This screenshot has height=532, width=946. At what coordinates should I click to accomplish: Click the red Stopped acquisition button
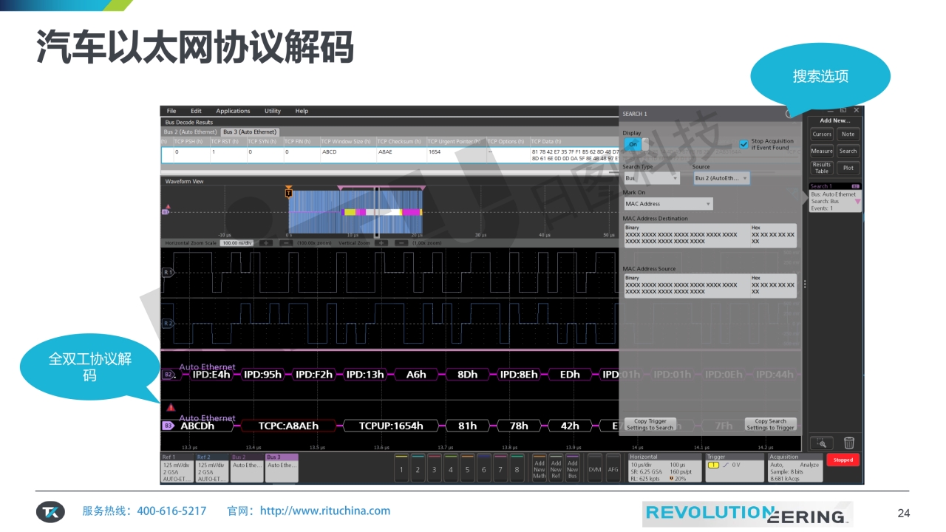pyautogui.click(x=843, y=460)
